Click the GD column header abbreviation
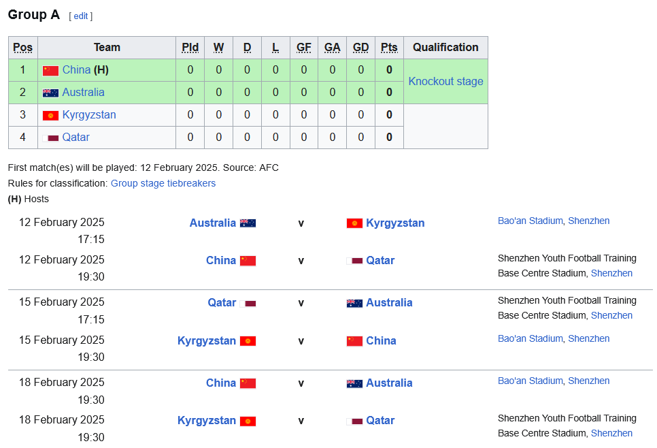The width and height of the screenshot is (657, 448). pyautogui.click(x=360, y=48)
